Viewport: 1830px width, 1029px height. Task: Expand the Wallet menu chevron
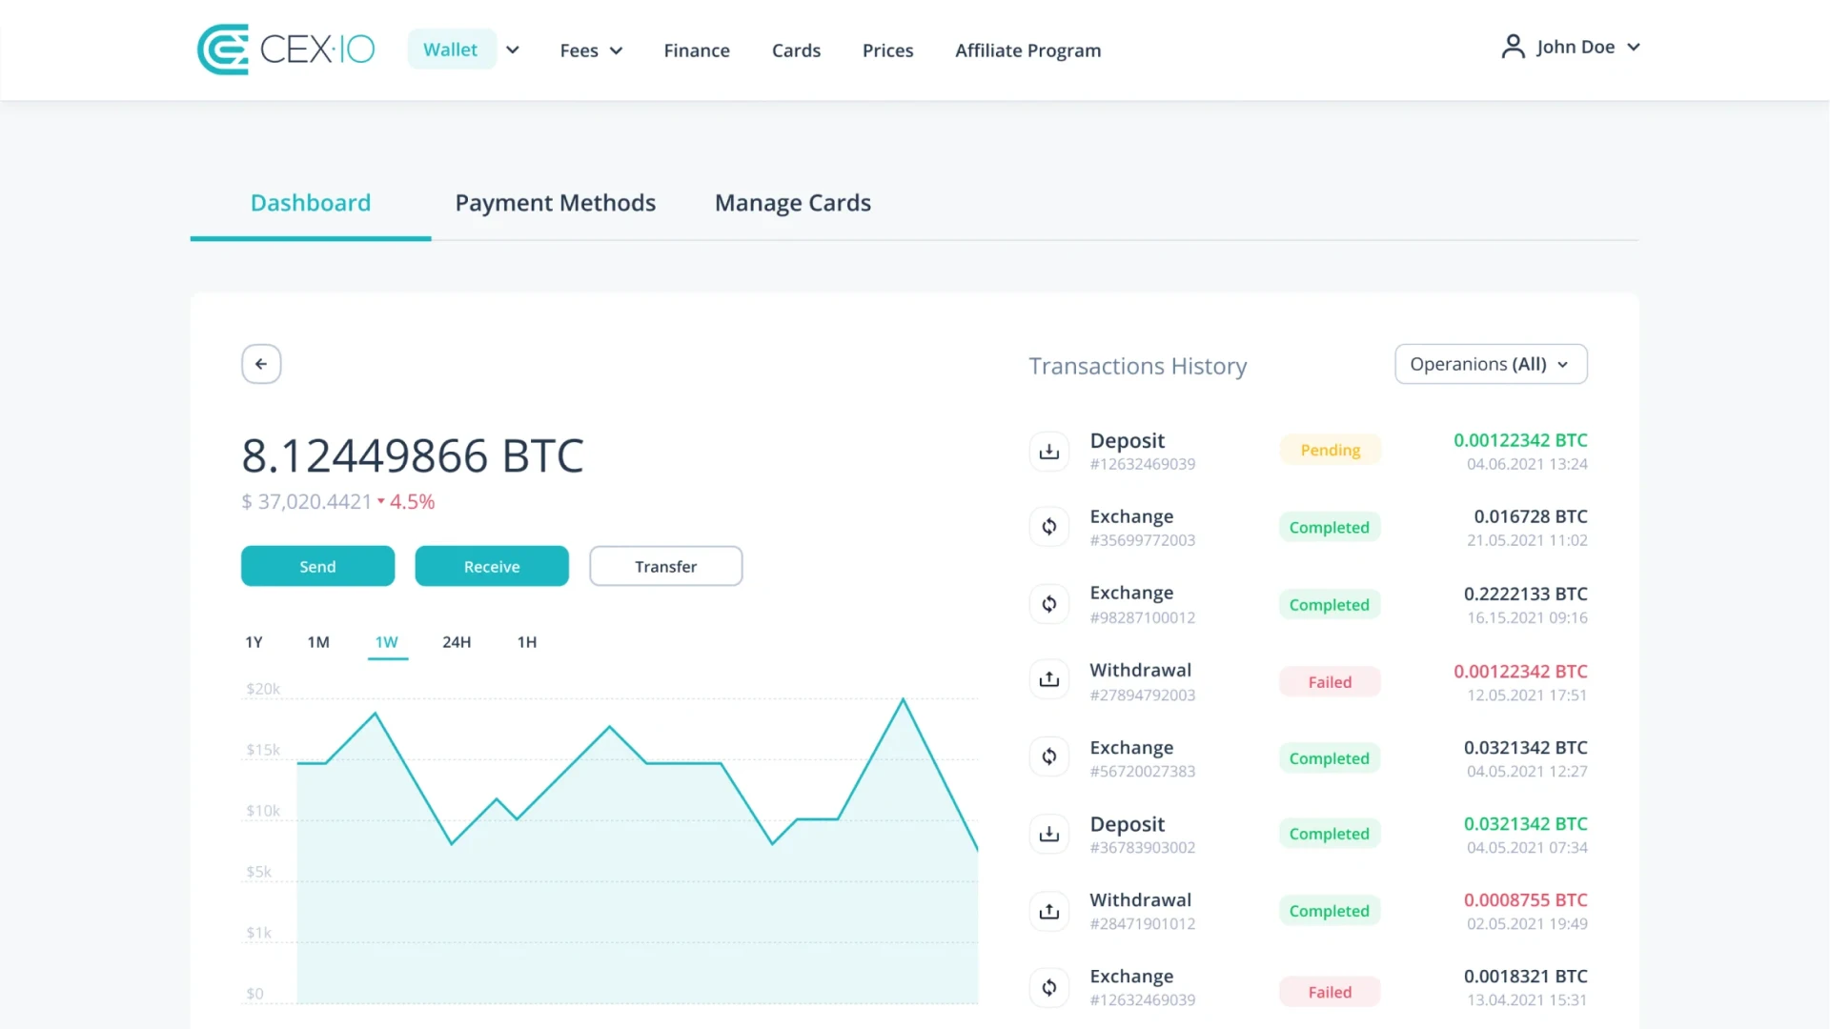[x=513, y=50]
